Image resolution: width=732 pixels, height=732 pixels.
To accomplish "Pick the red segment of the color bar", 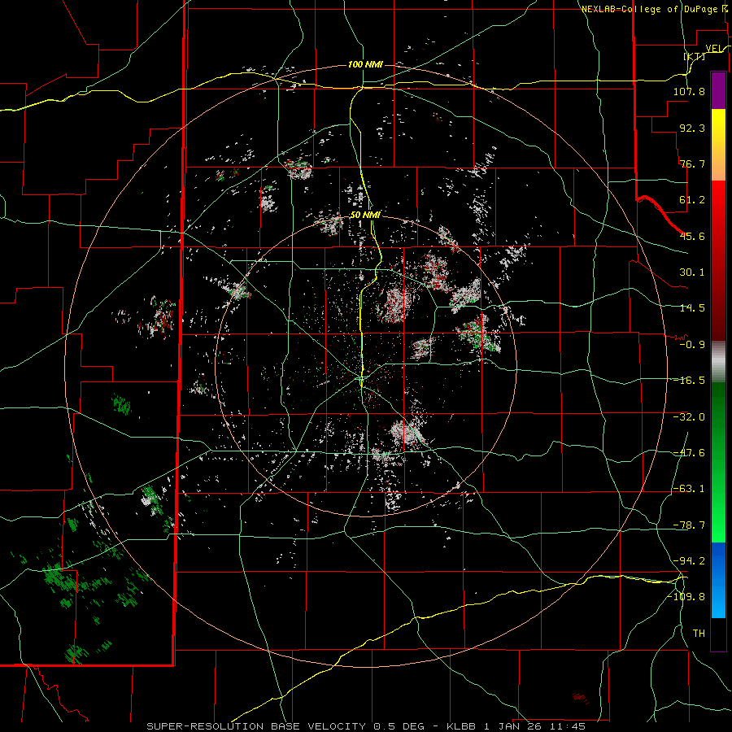I will coord(718,260).
